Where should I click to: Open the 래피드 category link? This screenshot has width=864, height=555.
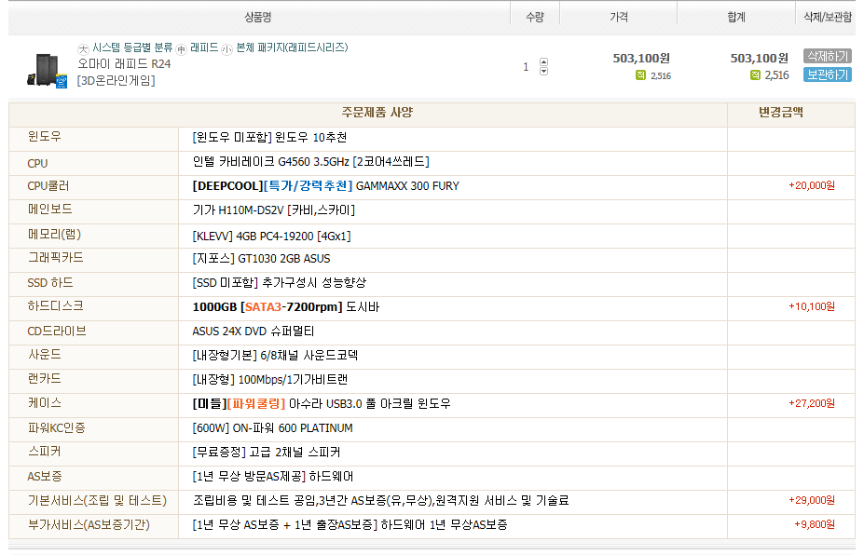coord(204,47)
